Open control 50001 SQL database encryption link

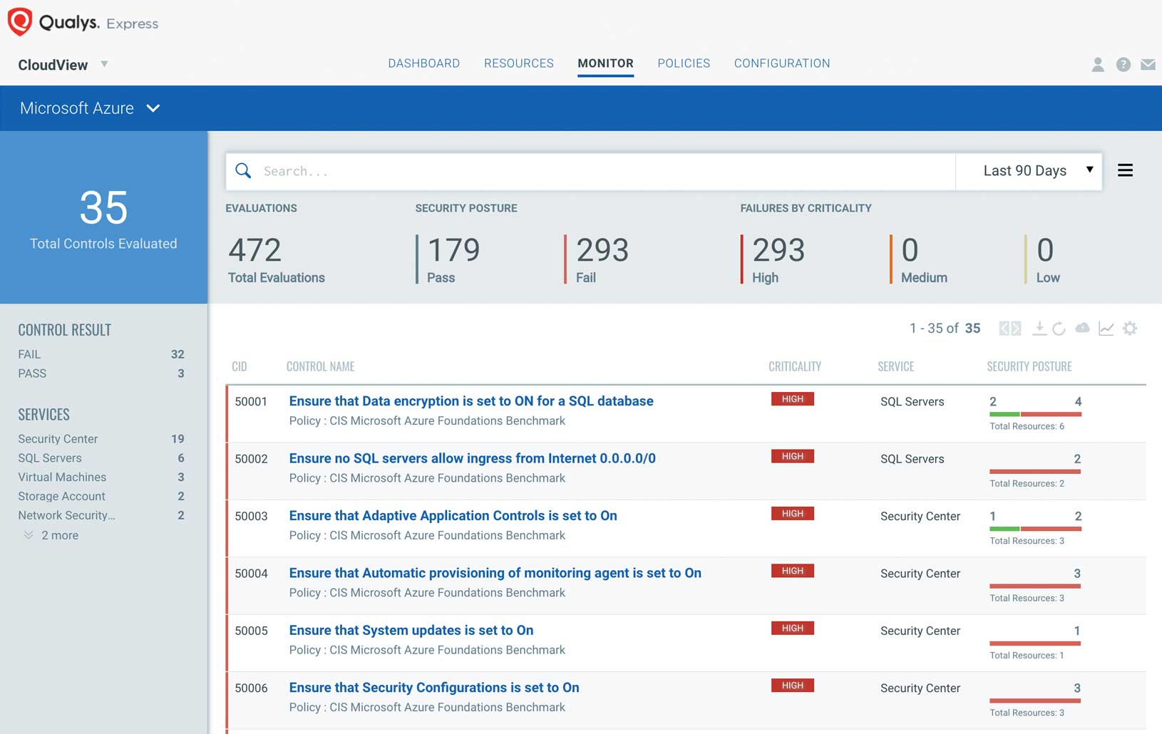[471, 401]
